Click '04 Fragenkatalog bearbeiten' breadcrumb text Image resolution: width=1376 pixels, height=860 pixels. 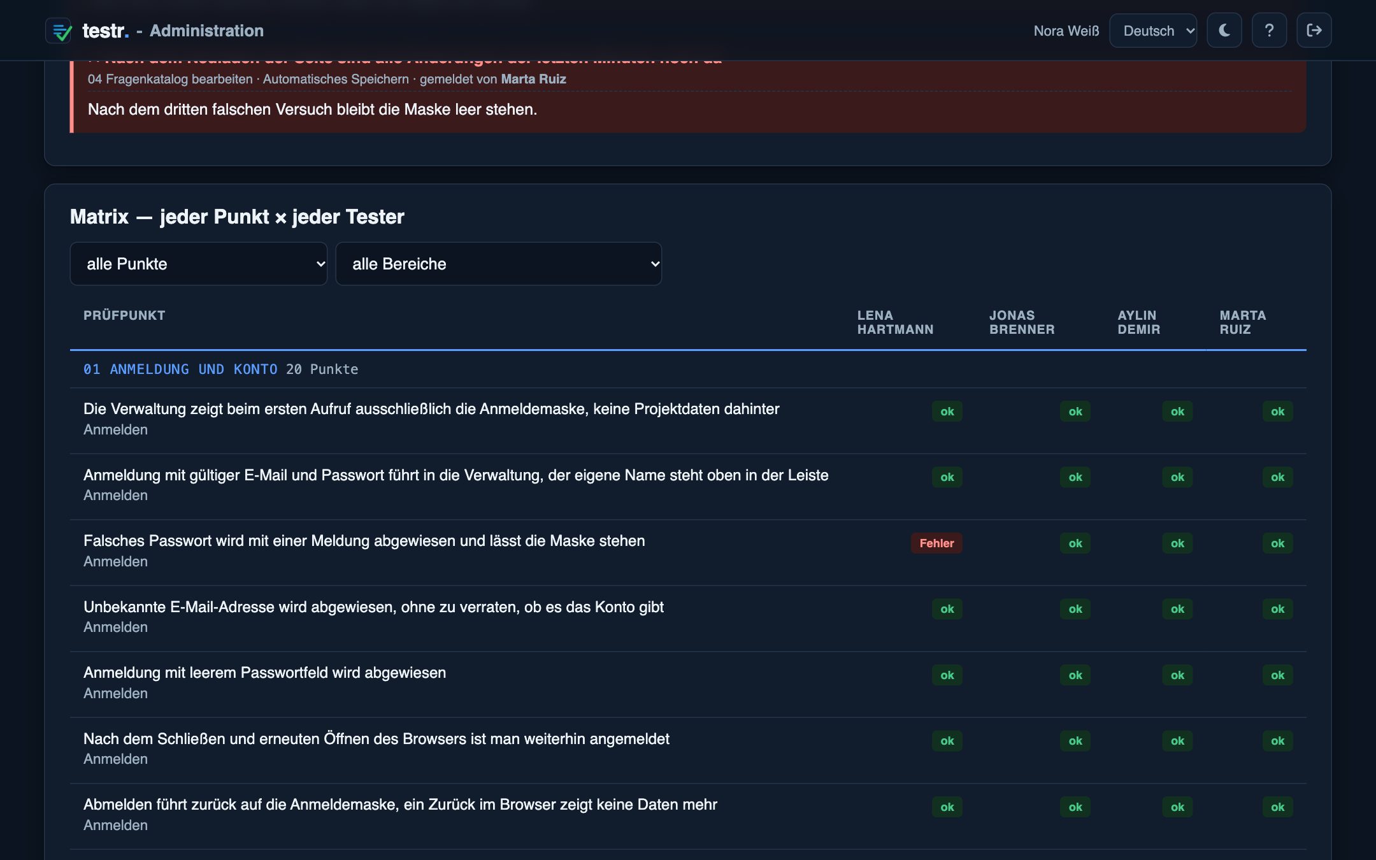click(170, 79)
